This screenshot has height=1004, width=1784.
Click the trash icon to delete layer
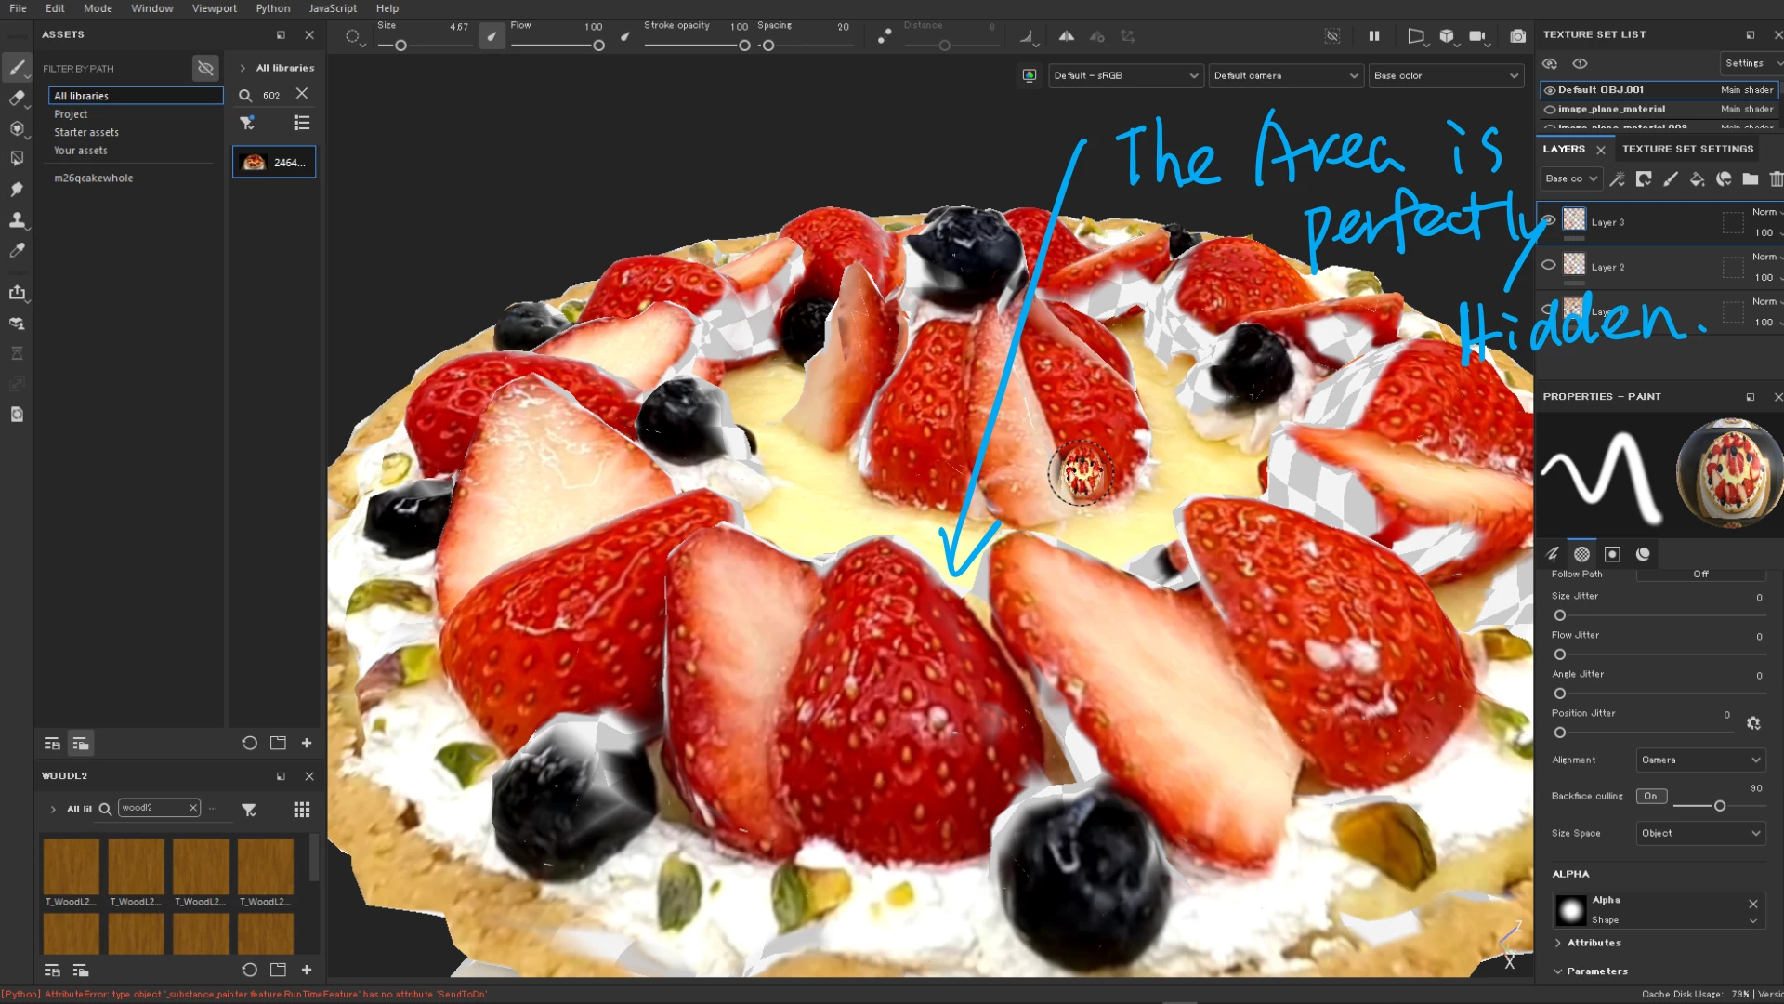point(1776,178)
